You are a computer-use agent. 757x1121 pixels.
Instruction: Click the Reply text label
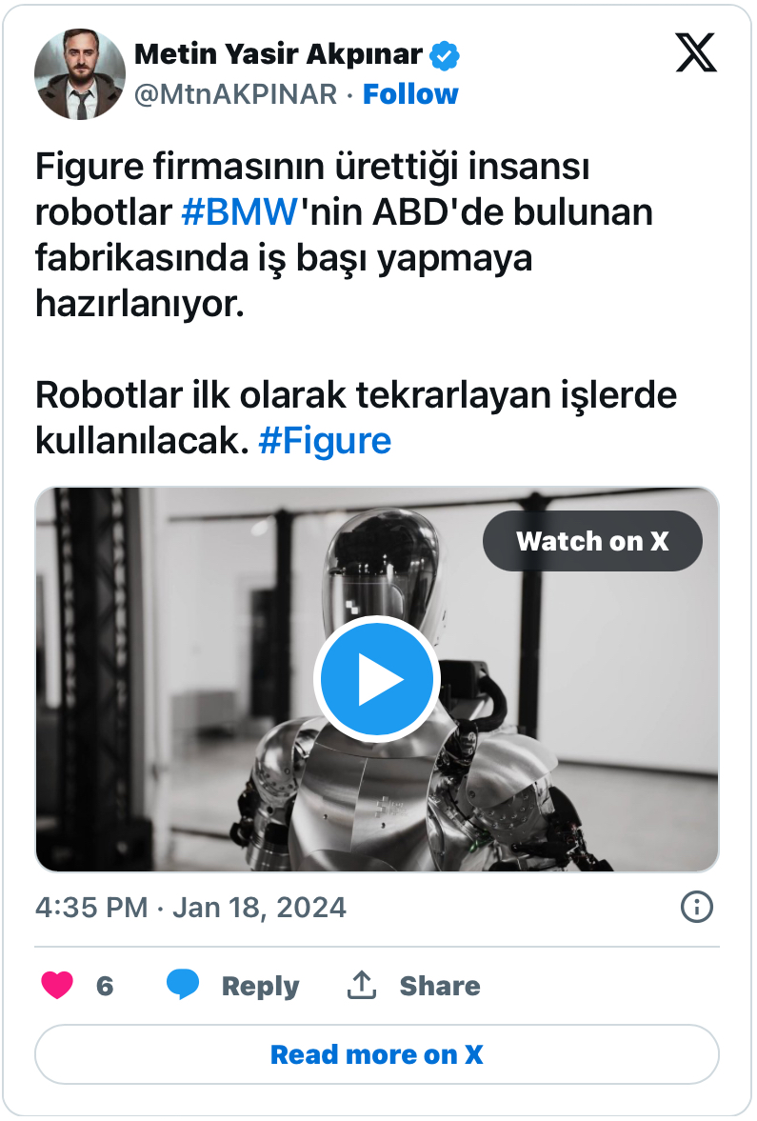tap(260, 986)
